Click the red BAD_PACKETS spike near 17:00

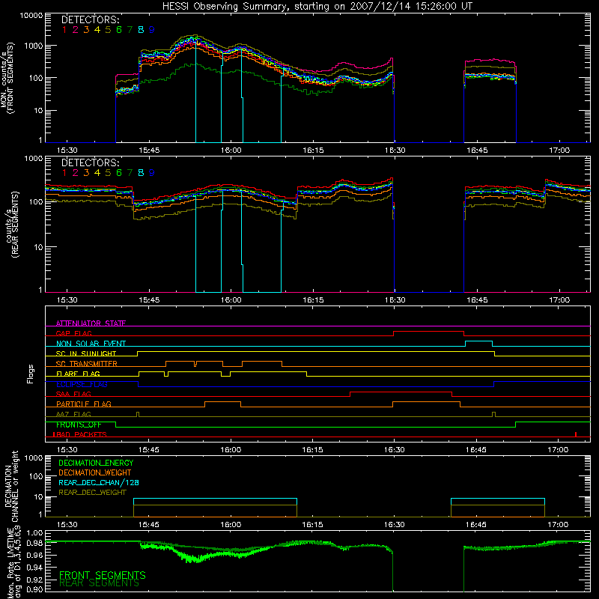(576, 434)
